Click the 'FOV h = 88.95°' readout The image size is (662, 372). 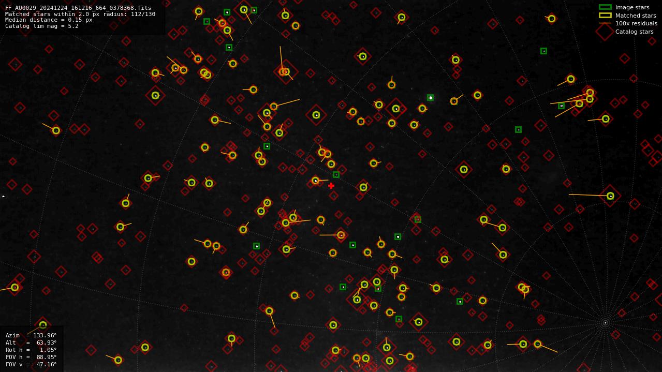point(31,357)
